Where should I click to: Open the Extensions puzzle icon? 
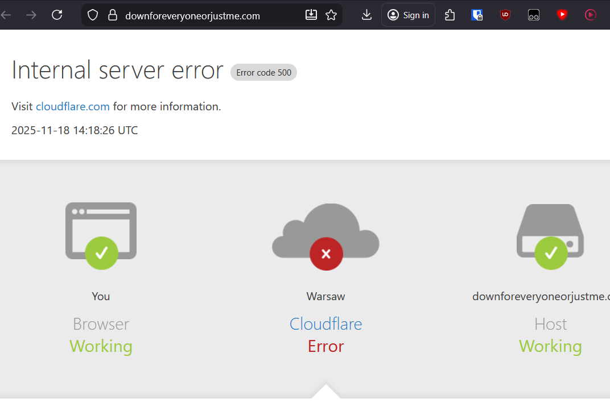pos(450,15)
